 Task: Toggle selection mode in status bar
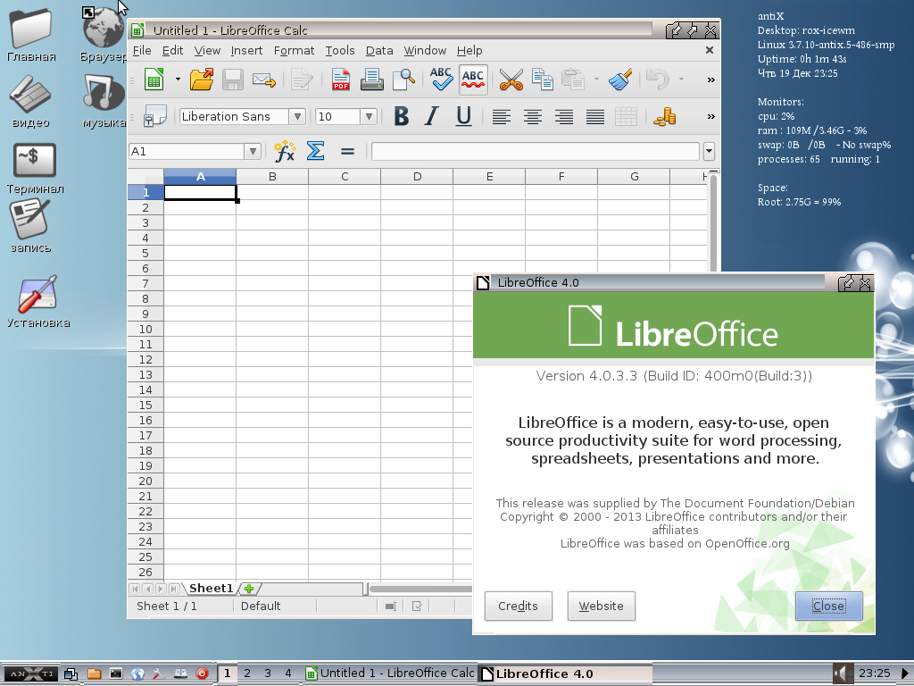pos(391,607)
